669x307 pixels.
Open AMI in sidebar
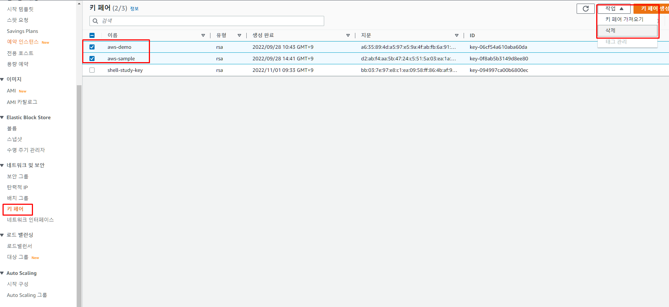click(x=11, y=91)
